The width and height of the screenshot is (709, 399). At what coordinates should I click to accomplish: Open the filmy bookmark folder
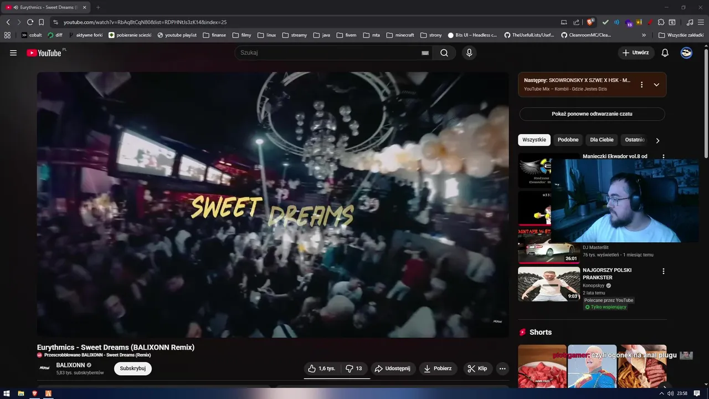pyautogui.click(x=242, y=35)
